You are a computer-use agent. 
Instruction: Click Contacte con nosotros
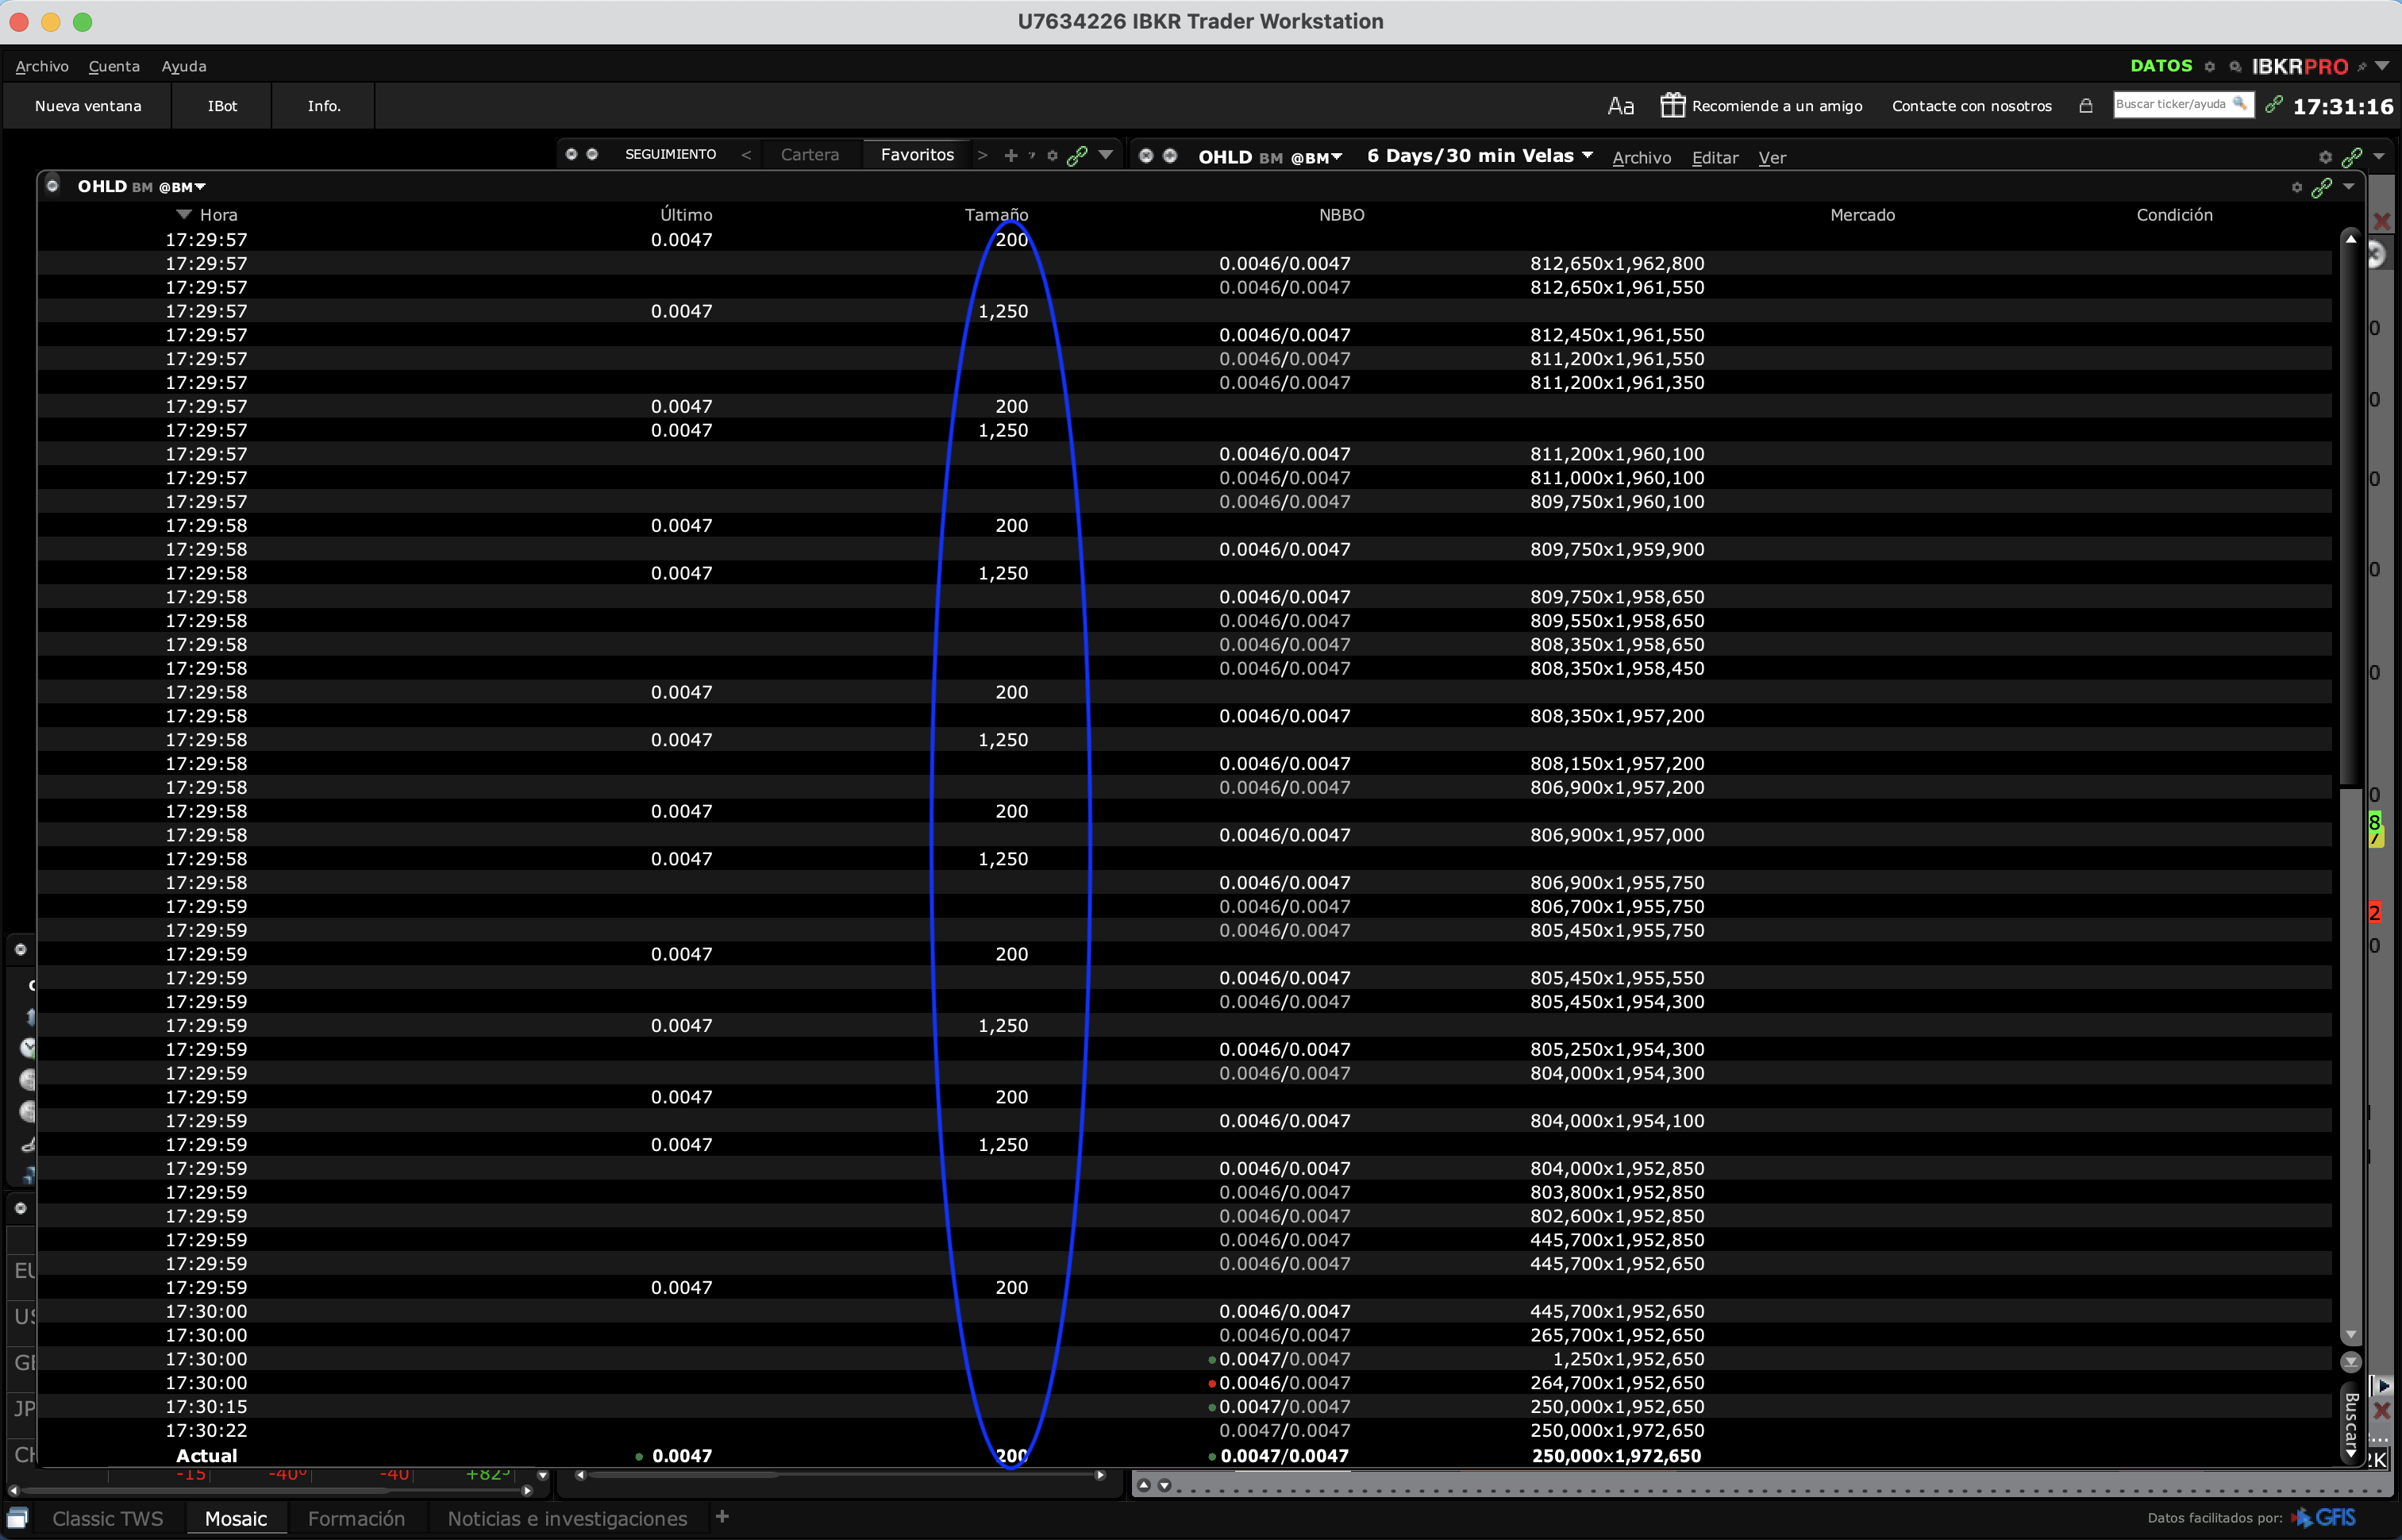[1972, 106]
